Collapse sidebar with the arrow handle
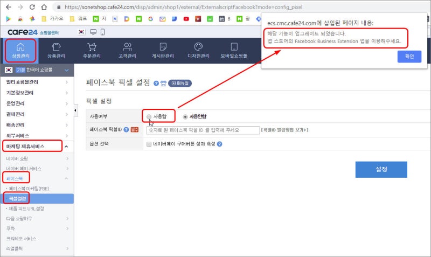The height and width of the screenshot is (257, 431). click(x=75, y=110)
